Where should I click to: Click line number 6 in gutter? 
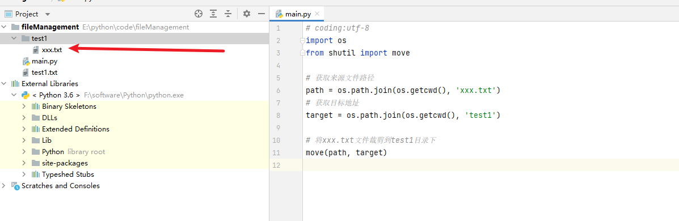(x=278, y=91)
